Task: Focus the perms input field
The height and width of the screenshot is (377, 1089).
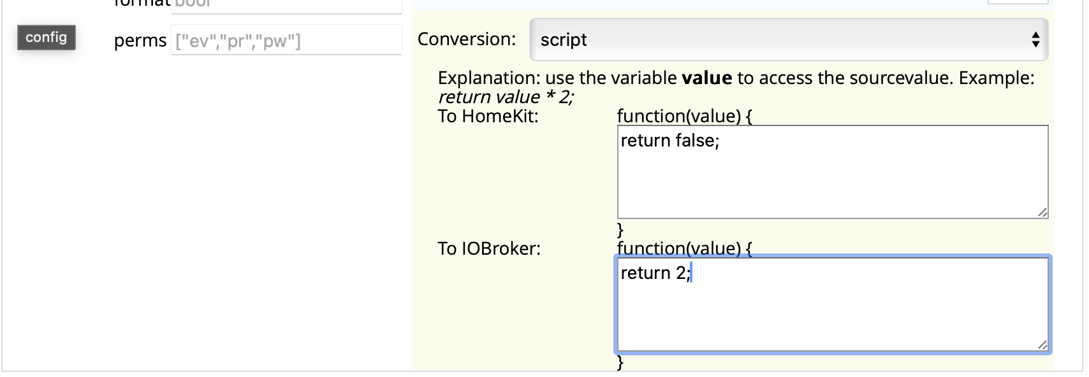Action: point(286,41)
